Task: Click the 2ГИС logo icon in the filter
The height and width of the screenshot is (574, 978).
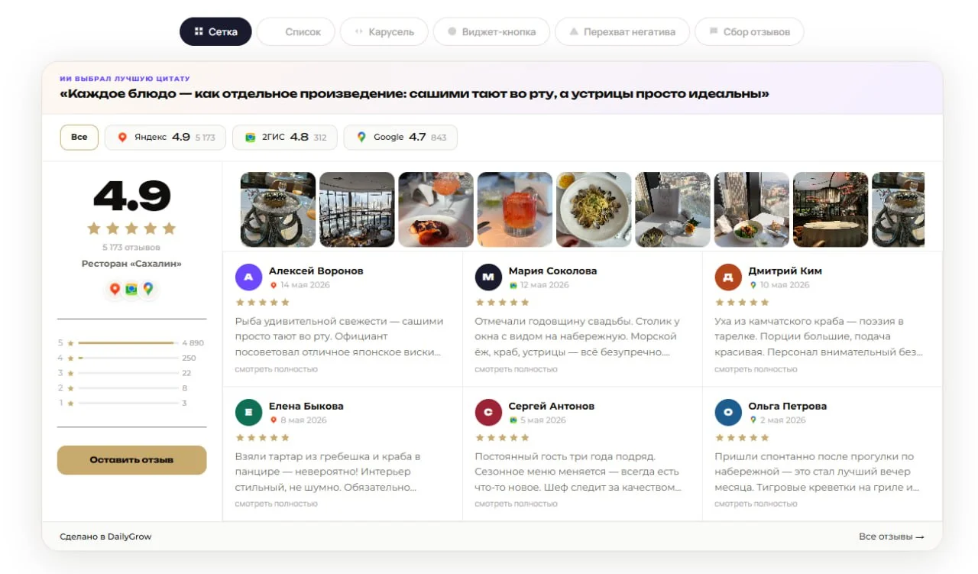Action: pyautogui.click(x=250, y=137)
